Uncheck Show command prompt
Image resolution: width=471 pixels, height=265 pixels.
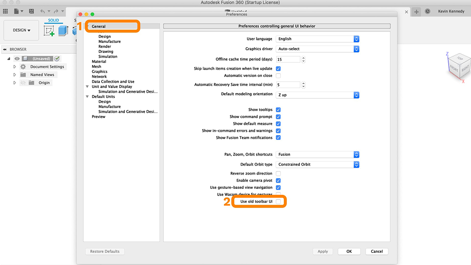pyautogui.click(x=278, y=117)
